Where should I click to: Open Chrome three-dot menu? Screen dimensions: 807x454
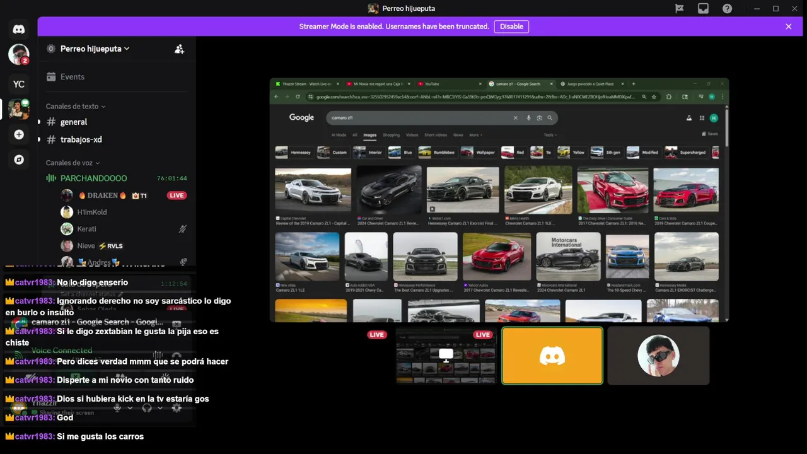coord(723,96)
